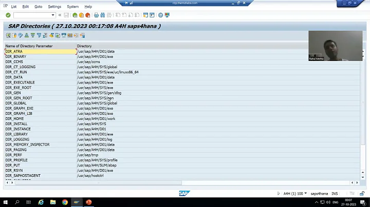The width and height of the screenshot is (370, 207).
Task: Select the DIR_LOGGING parameter
Action: (x=17, y=139)
